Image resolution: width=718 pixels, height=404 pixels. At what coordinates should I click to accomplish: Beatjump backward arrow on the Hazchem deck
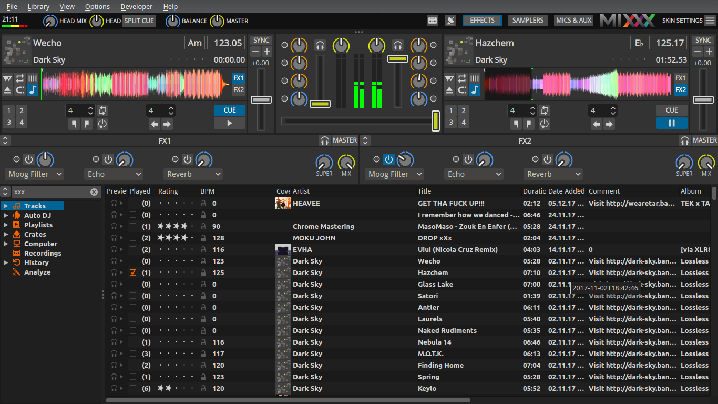click(597, 124)
